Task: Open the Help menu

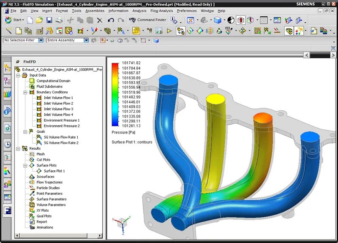Action: pos(221,11)
